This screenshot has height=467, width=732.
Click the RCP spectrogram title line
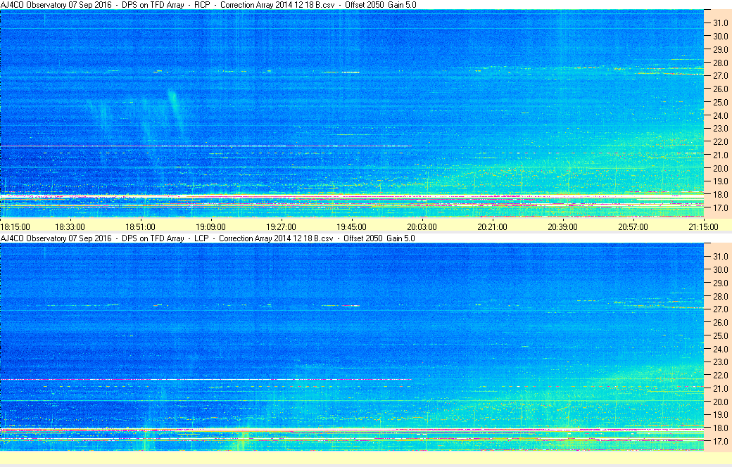[208, 5]
